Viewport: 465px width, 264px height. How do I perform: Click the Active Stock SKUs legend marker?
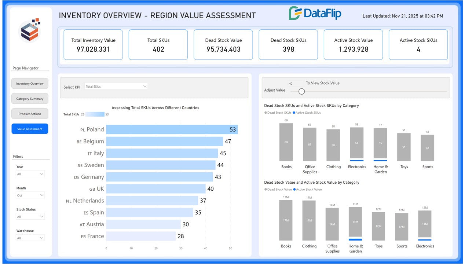(294, 113)
